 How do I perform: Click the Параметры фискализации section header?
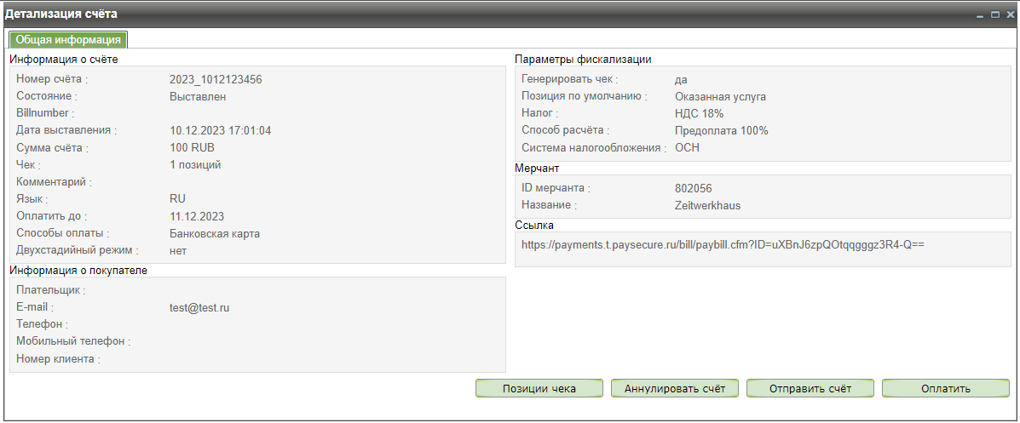point(583,60)
